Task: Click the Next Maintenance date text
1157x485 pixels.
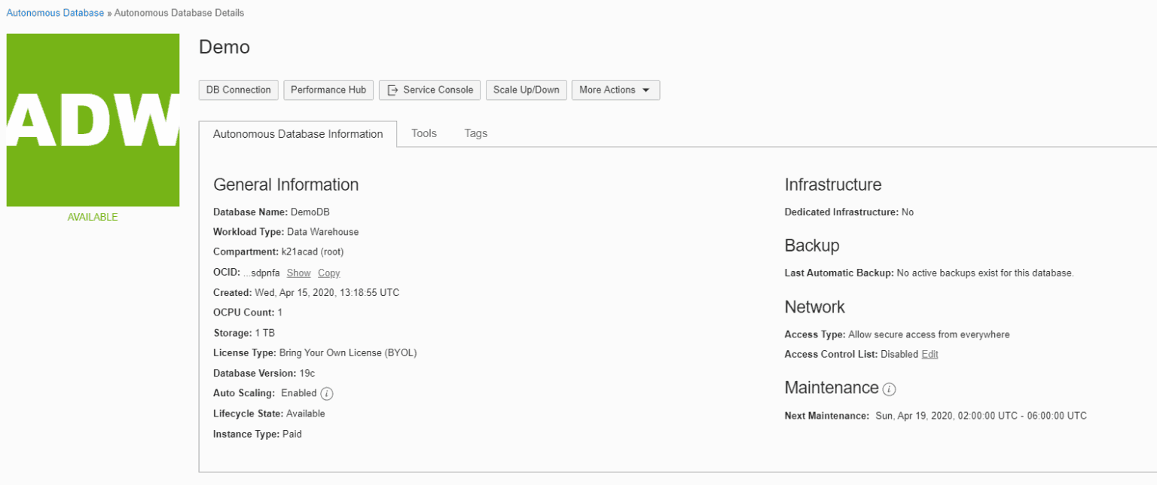Action: click(x=981, y=416)
